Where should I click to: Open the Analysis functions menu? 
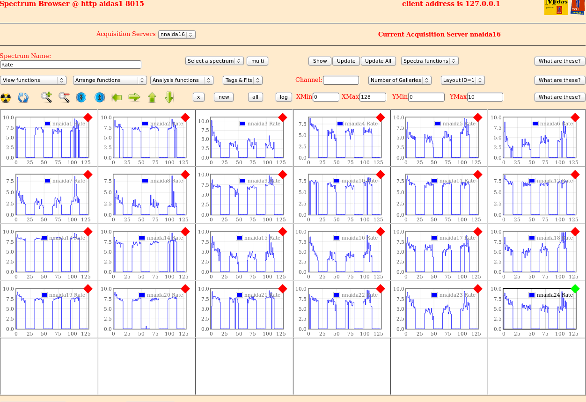(182, 80)
